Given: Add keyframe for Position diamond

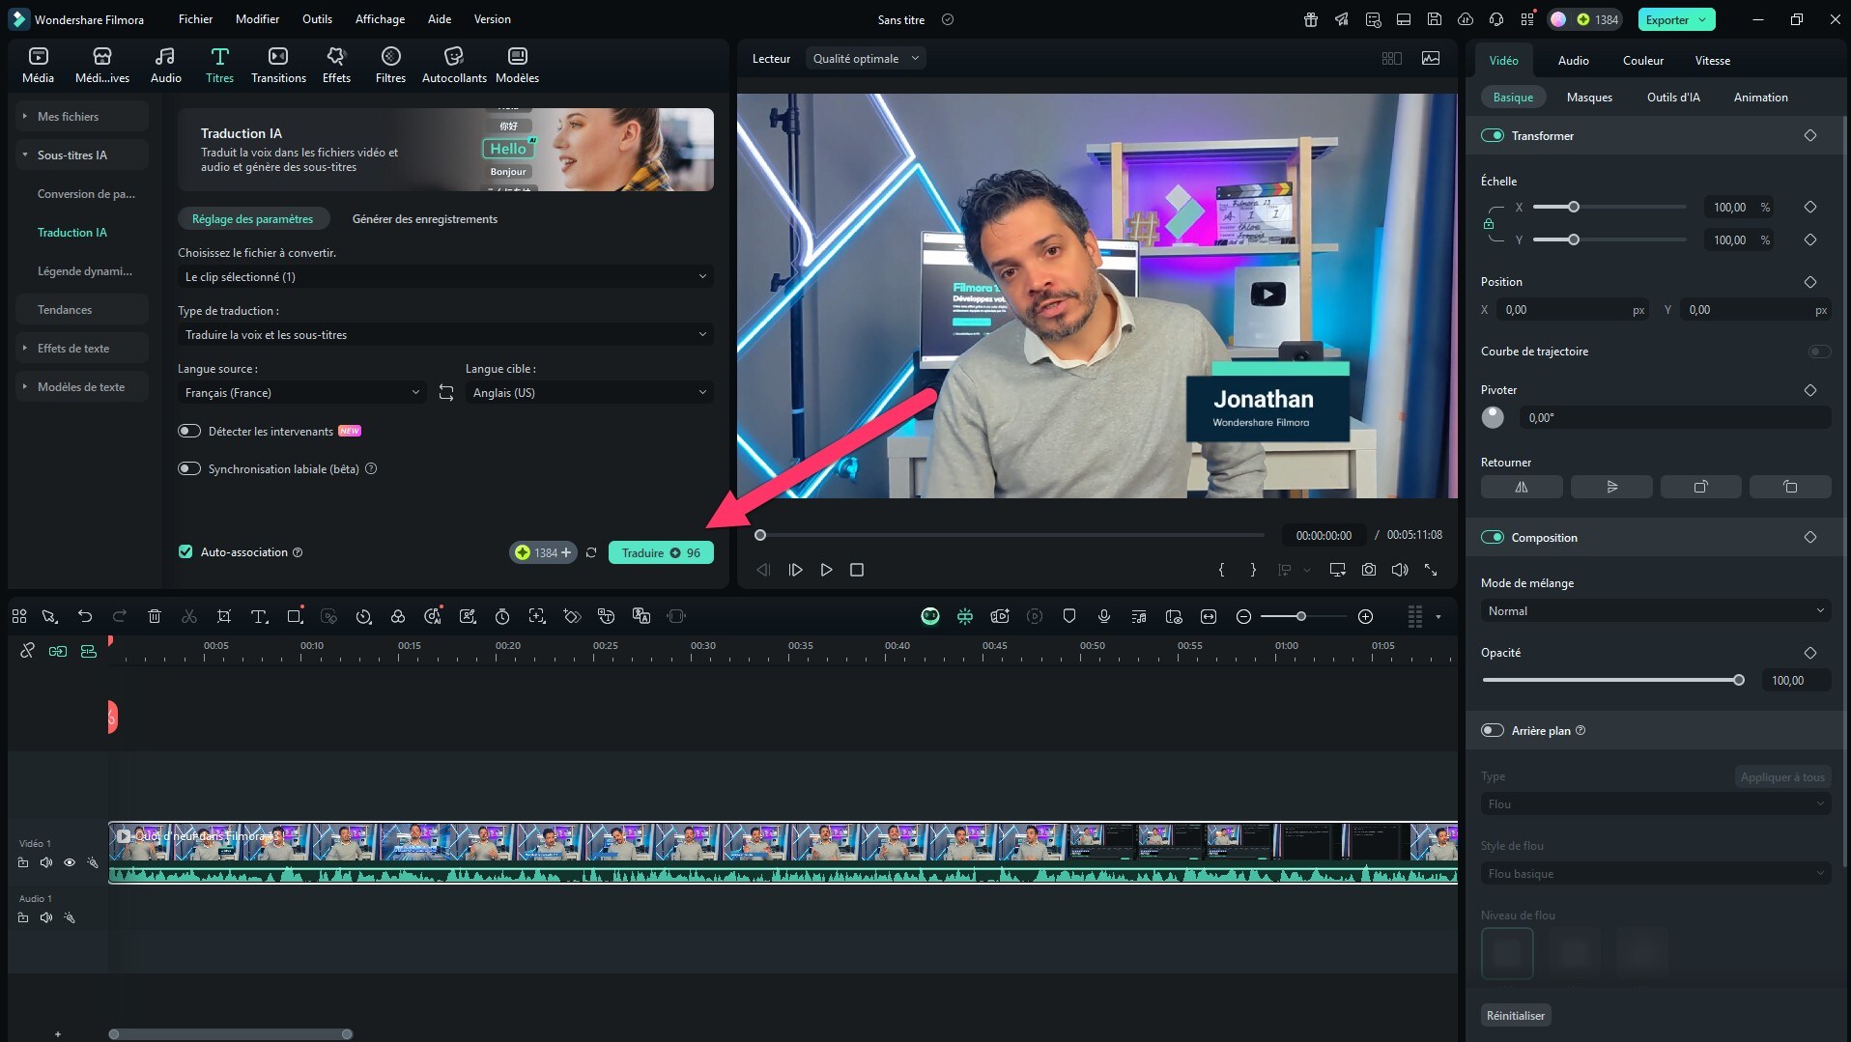Looking at the screenshot, I should pos(1810,282).
